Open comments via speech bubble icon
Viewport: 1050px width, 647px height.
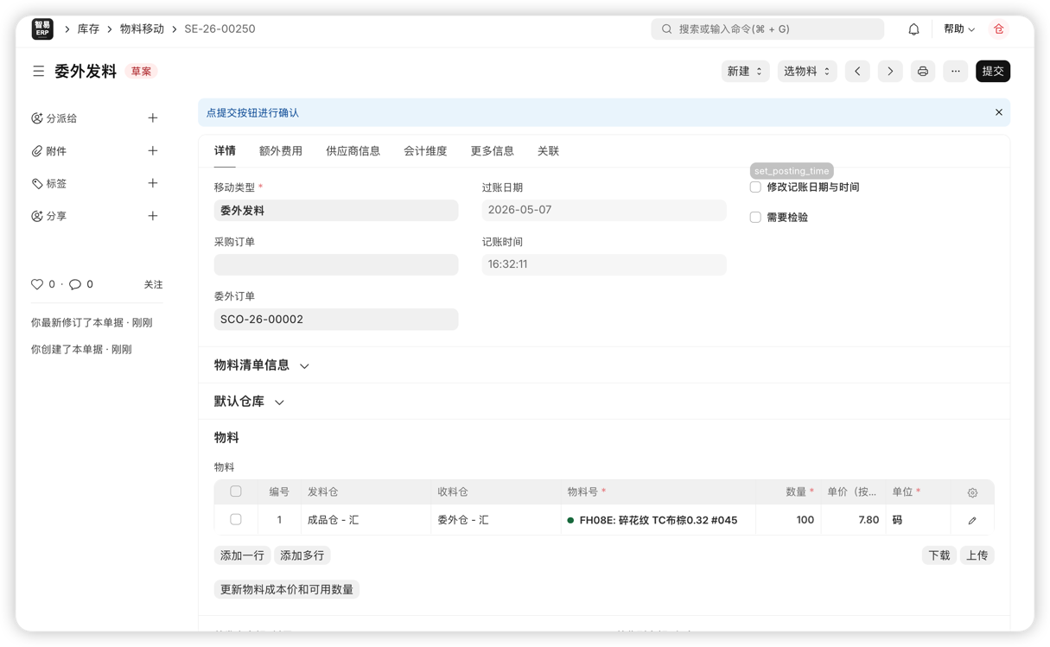pyautogui.click(x=75, y=284)
